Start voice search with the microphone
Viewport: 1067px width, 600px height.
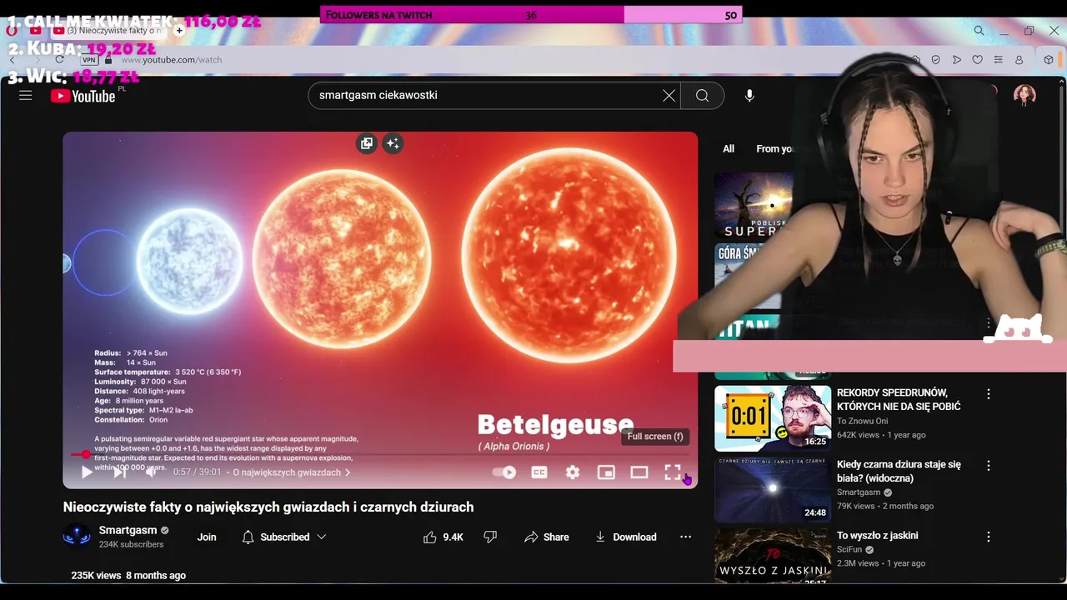coord(749,96)
